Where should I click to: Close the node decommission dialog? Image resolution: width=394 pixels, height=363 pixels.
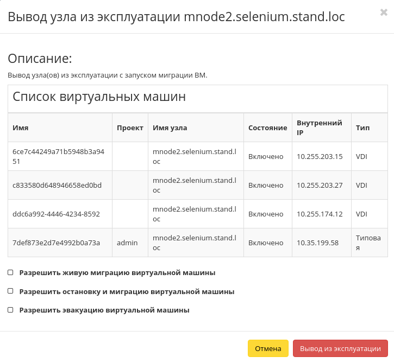(384, 12)
